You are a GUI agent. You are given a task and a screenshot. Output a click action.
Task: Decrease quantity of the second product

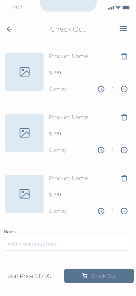tap(124, 150)
